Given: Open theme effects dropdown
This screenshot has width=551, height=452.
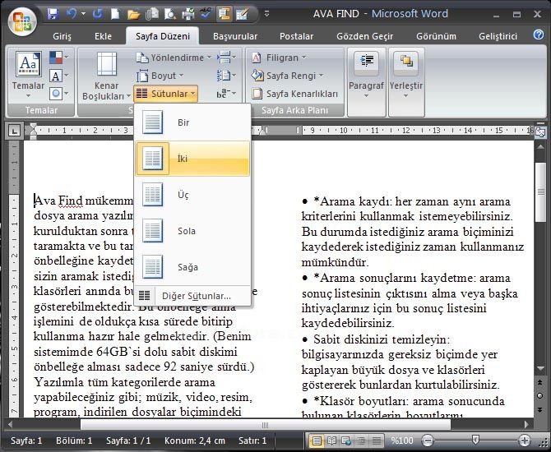Looking at the screenshot, I should coord(58,94).
